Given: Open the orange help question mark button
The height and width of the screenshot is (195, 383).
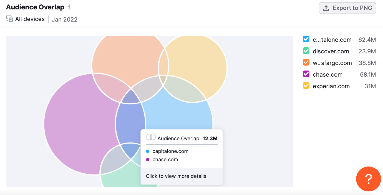Looking at the screenshot, I should [x=369, y=179].
